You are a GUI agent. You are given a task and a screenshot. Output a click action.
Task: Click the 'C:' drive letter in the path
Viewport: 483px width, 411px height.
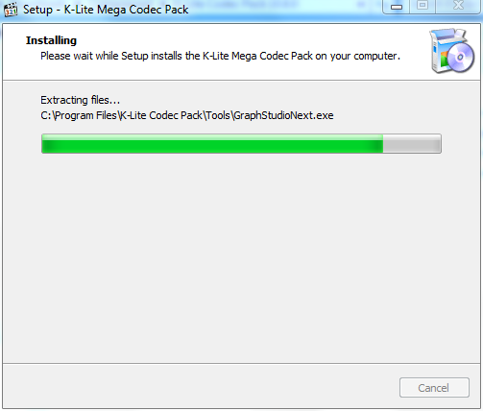coord(46,115)
